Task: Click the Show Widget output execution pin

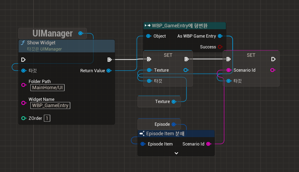Action: pyautogui.click(x=109, y=59)
